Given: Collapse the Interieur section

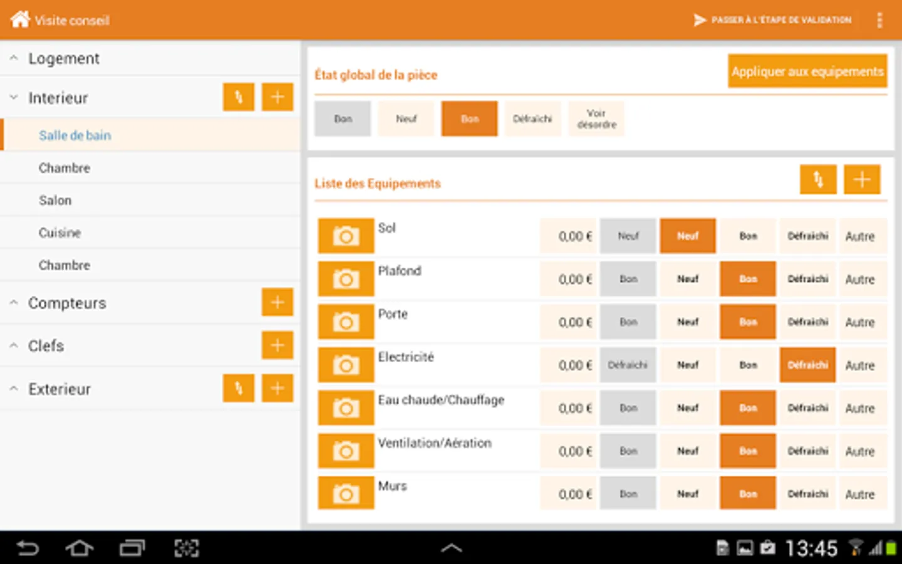Looking at the screenshot, I should coord(13,97).
